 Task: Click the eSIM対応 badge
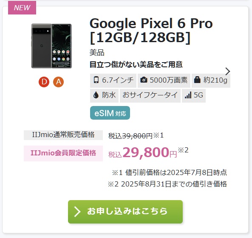pyautogui.click(x=110, y=113)
